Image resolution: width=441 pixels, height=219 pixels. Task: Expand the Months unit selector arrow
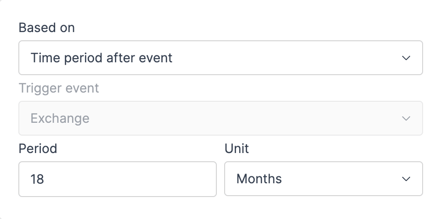pos(406,179)
